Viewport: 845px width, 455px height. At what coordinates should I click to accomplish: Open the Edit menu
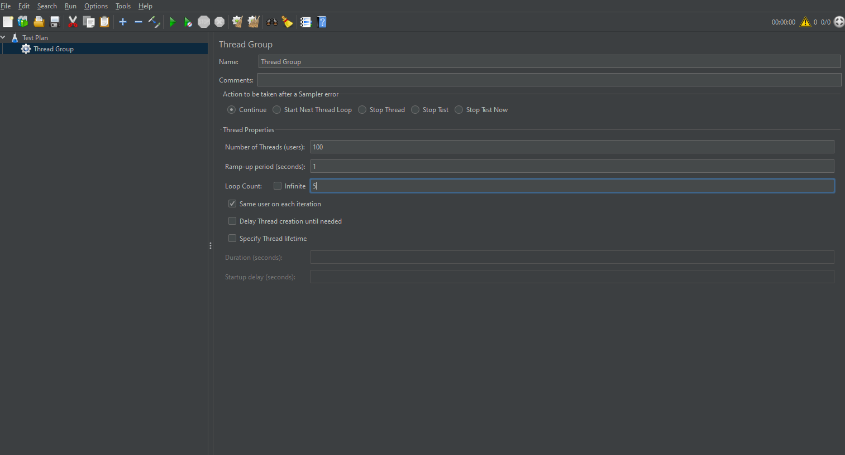click(x=24, y=6)
